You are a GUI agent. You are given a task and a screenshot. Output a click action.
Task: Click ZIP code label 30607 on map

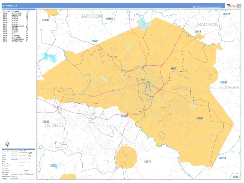pos(95,41)
